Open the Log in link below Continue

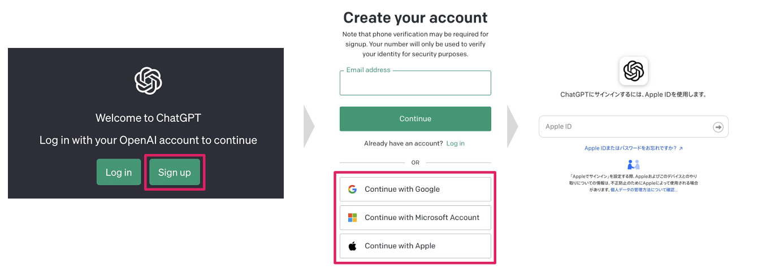coord(455,143)
